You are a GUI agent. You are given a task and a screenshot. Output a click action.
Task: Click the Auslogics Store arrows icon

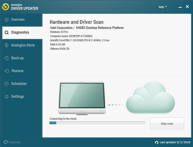(7, 45)
